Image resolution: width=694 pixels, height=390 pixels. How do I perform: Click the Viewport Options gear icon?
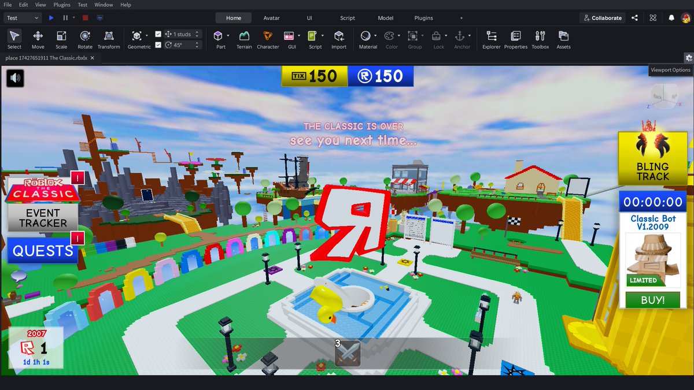coord(688,58)
